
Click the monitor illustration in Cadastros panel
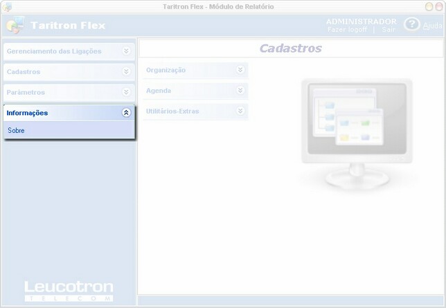click(x=357, y=134)
